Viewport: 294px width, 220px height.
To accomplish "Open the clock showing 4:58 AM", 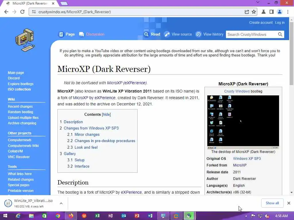I will click(x=281, y=216).
